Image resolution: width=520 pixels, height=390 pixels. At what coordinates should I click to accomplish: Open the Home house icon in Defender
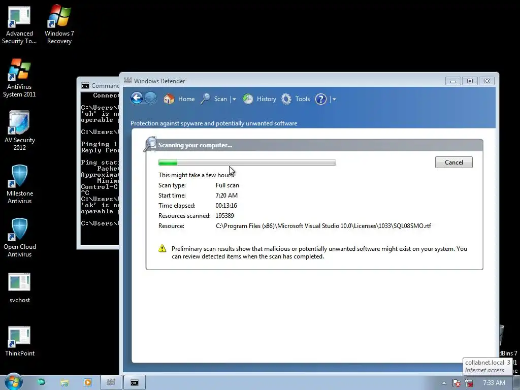[x=169, y=99]
